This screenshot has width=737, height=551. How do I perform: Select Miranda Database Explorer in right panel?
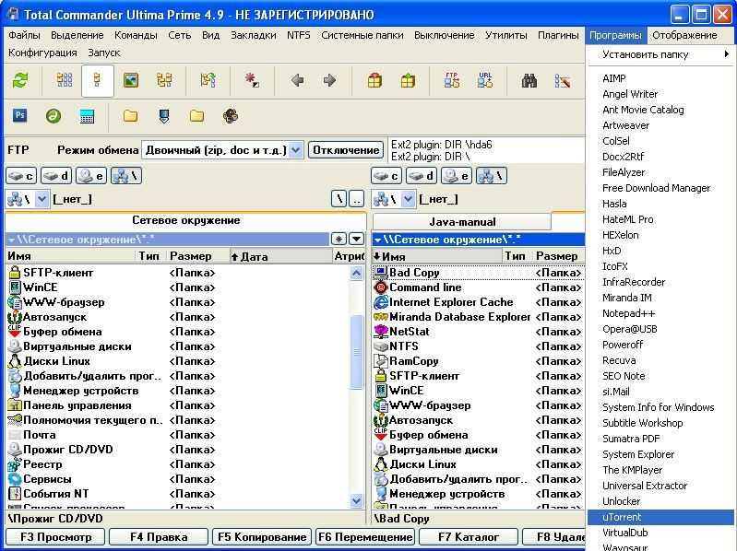(x=459, y=317)
